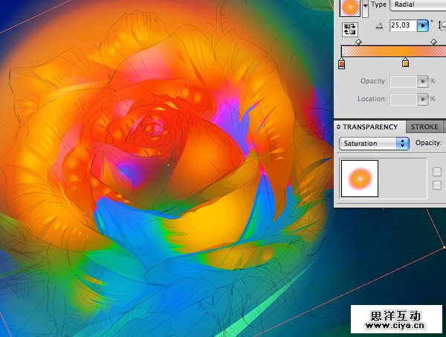Click the aspect ratio icon beside angle
This screenshot has height=337, width=446.
tap(442, 26)
